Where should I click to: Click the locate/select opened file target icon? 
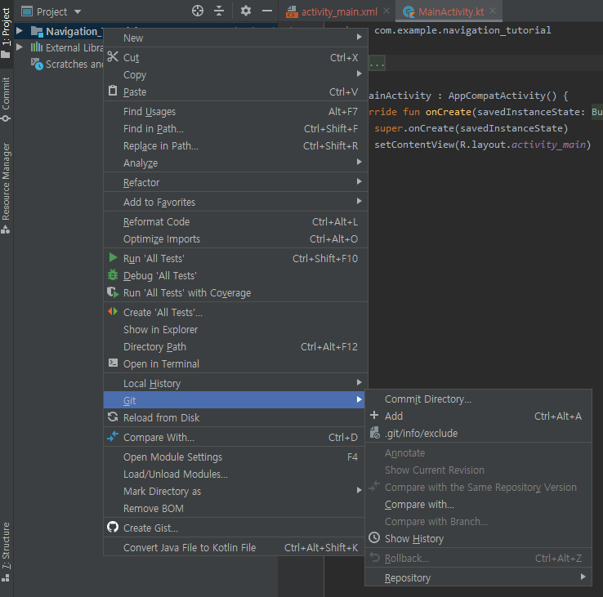[198, 11]
